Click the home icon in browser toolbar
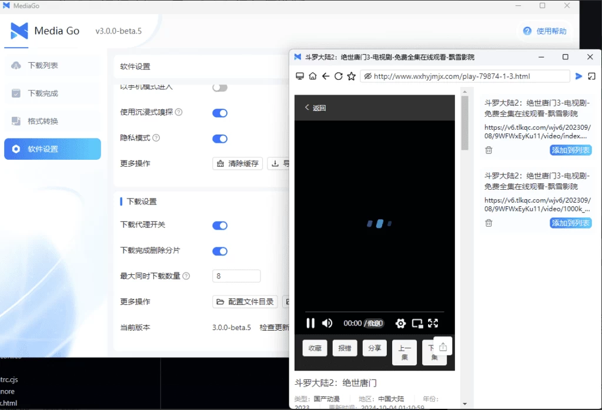602x410 pixels. tap(312, 76)
